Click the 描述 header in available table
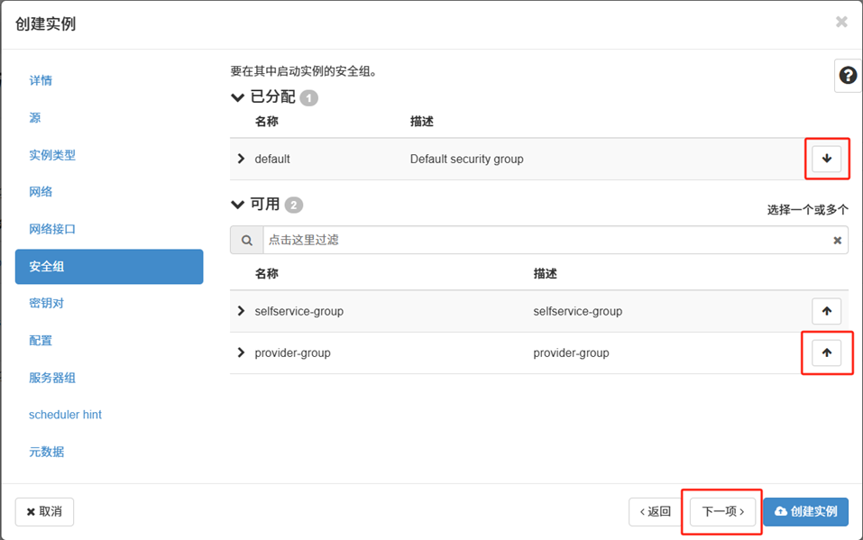The image size is (863, 540). (x=545, y=273)
